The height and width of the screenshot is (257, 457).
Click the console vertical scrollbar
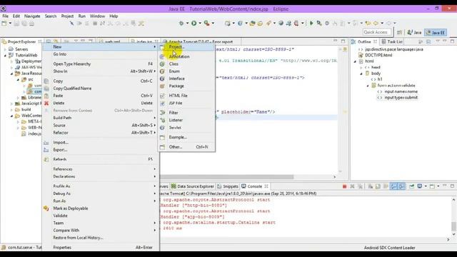point(453,226)
